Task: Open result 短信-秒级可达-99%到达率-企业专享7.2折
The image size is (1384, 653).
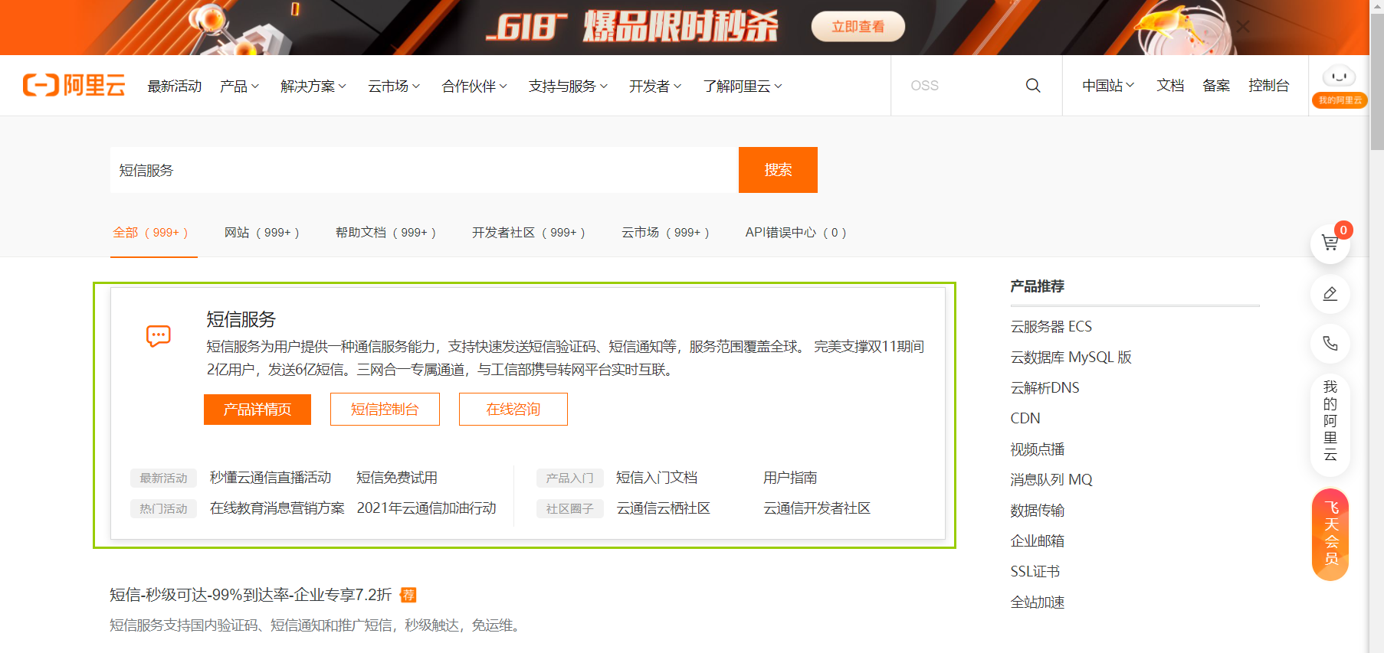Action: (251, 595)
